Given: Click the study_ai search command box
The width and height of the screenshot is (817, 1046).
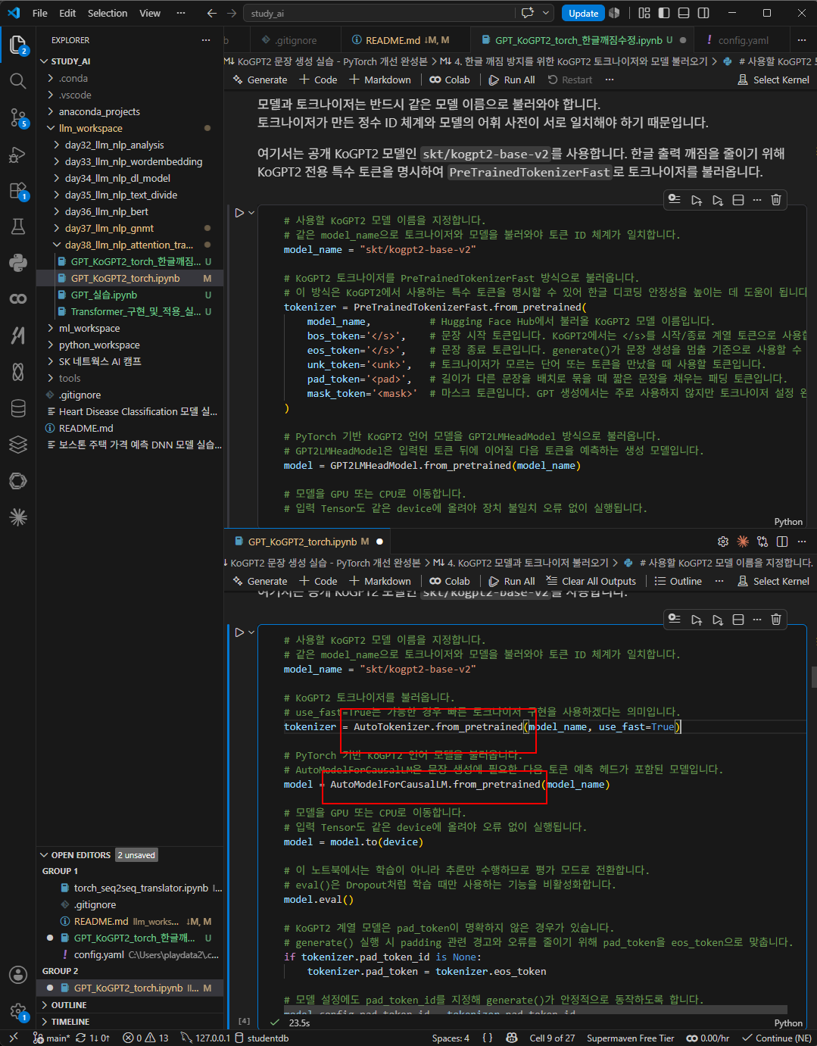Looking at the screenshot, I should click(379, 13).
